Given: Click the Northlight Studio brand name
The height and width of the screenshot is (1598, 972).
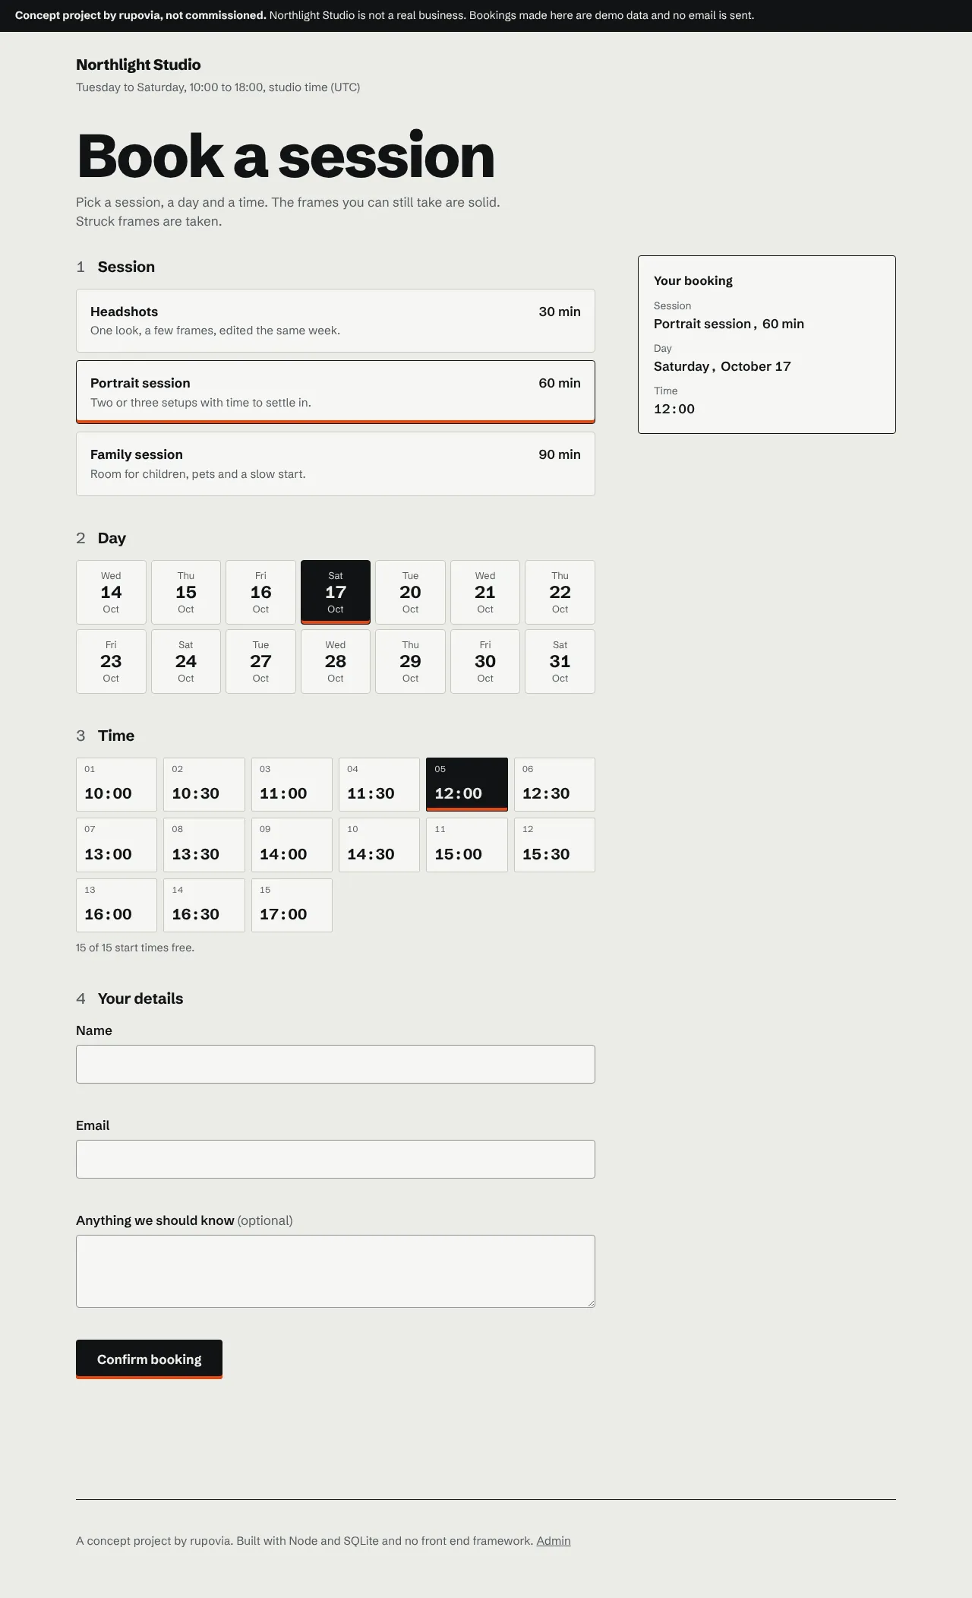Looking at the screenshot, I should tap(138, 65).
